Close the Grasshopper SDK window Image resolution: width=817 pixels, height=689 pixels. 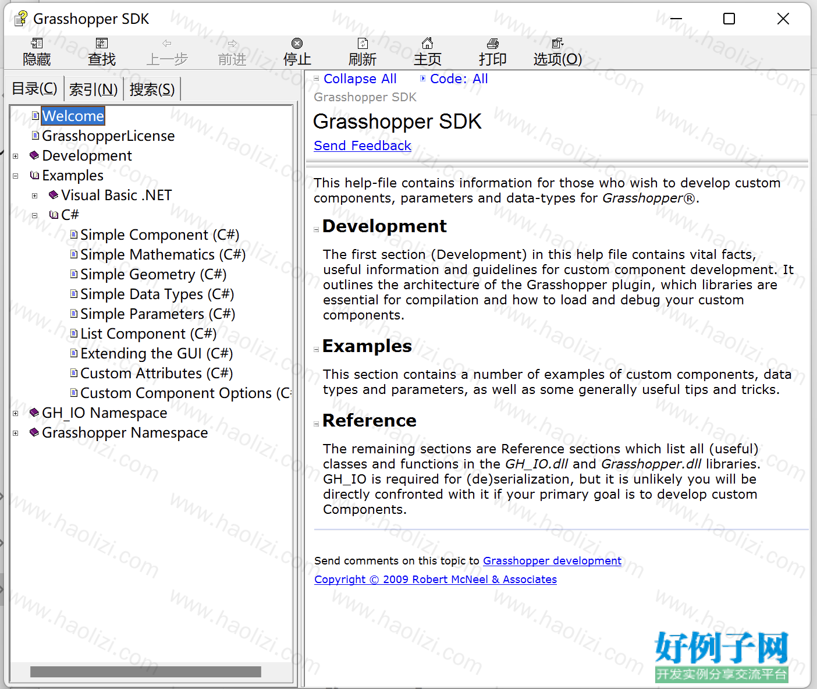783,19
